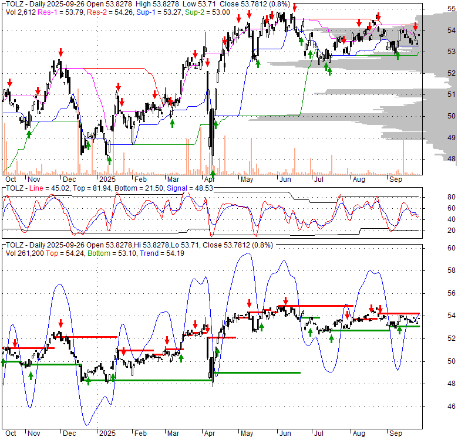Screen dimensions: 458x437
Task: Click 'Vol 261,200' in the bottom chart header
Action: 25,253
